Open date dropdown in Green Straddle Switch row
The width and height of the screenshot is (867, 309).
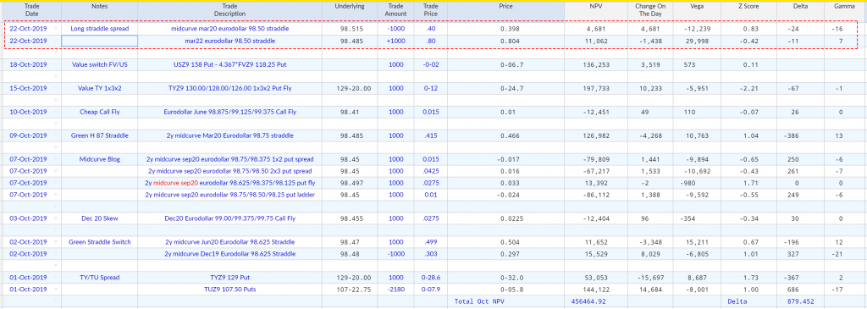56,242
